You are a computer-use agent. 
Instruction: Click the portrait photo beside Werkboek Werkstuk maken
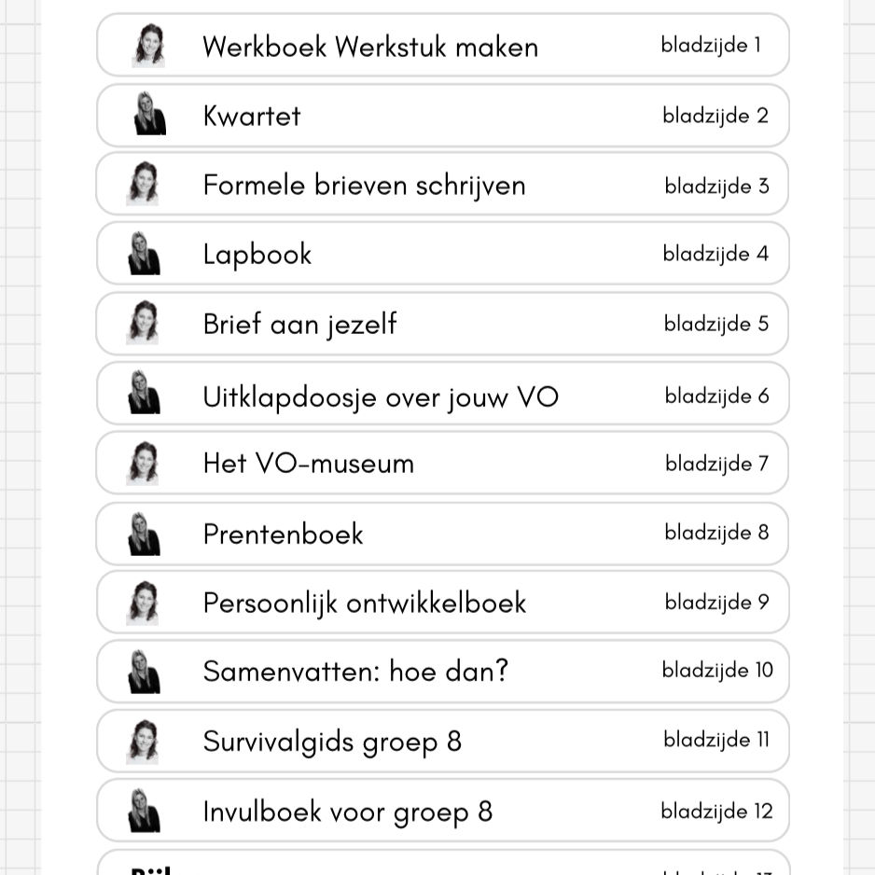click(148, 46)
